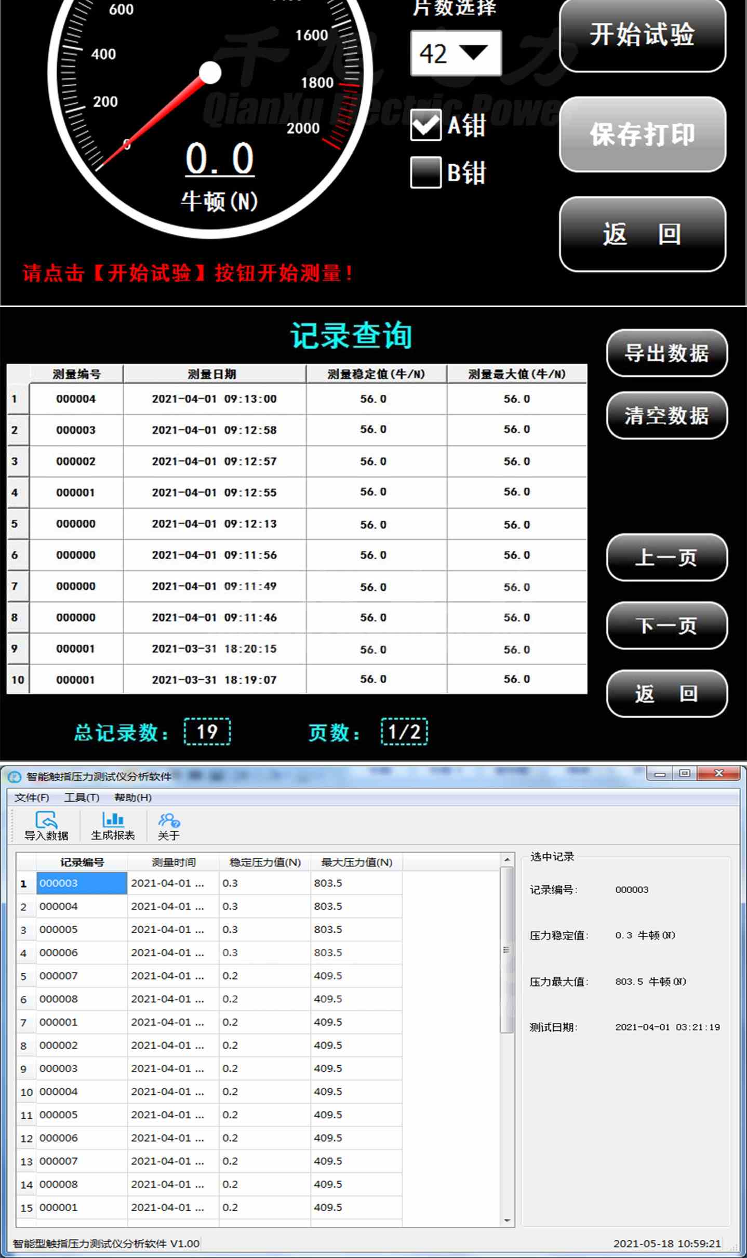Go to previous page with 上一页
Viewport: 747px width, 1258px height.
tap(666, 558)
